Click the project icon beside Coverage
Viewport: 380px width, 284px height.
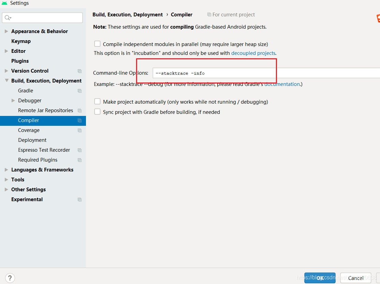(79, 130)
